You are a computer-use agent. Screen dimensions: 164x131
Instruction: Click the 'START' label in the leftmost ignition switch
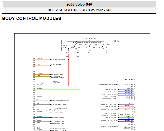click(81, 44)
